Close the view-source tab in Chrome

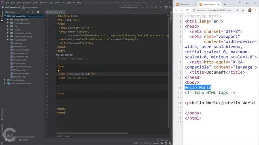tap(219, 4)
